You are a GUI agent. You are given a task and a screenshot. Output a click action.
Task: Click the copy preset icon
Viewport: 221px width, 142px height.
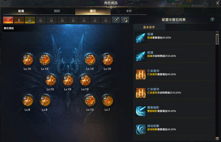(x=125, y=20)
